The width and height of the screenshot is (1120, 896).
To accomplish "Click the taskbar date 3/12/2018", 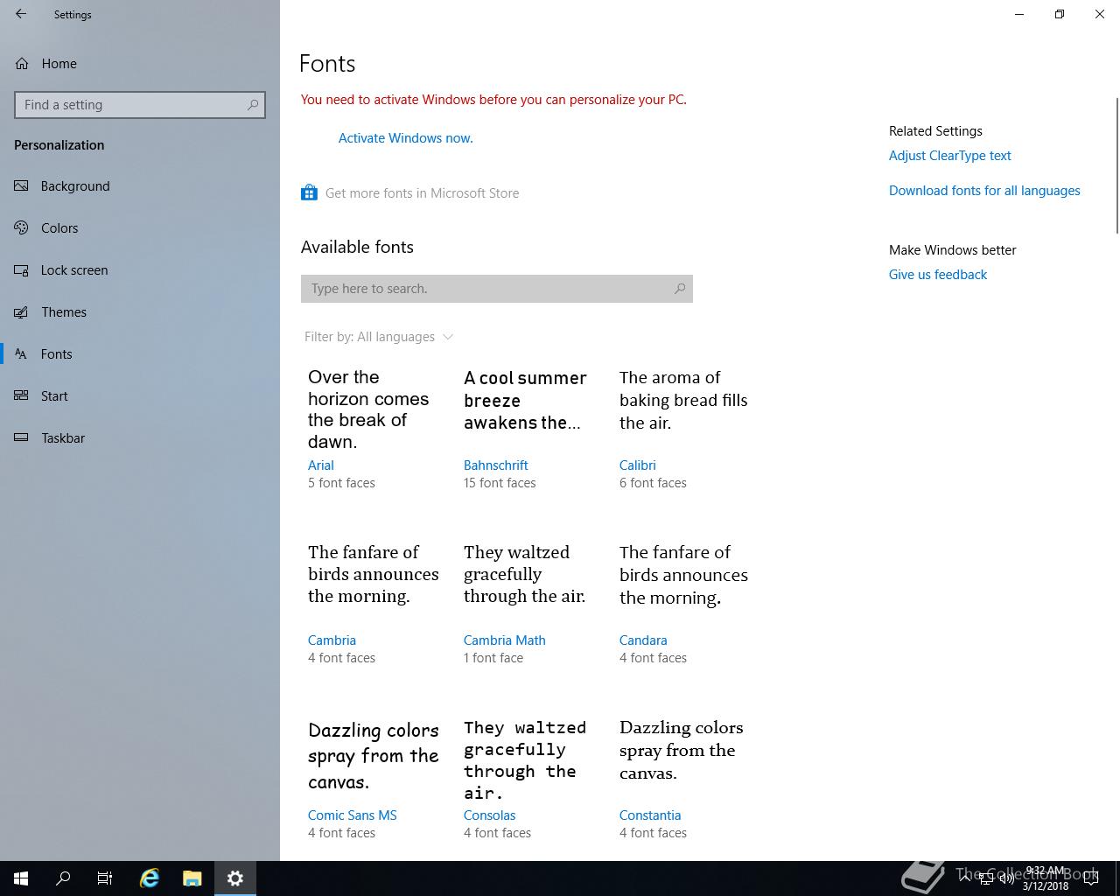I will point(1046,885).
